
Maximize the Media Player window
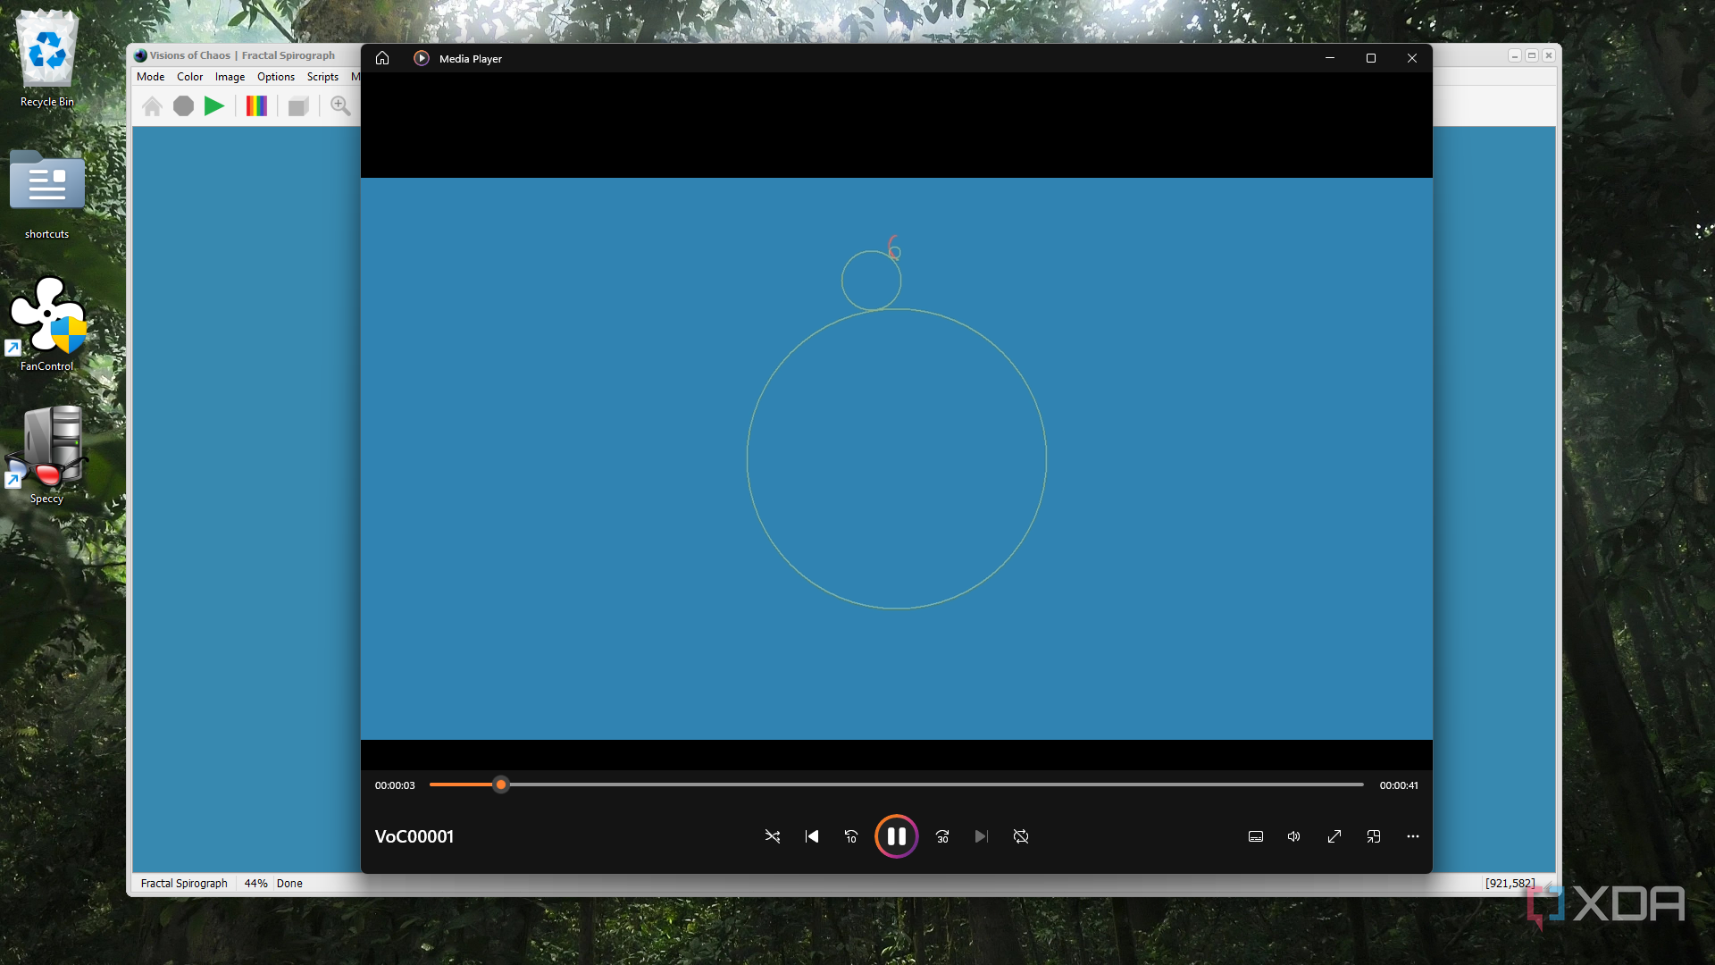pyautogui.click(x=1371, y=58)
